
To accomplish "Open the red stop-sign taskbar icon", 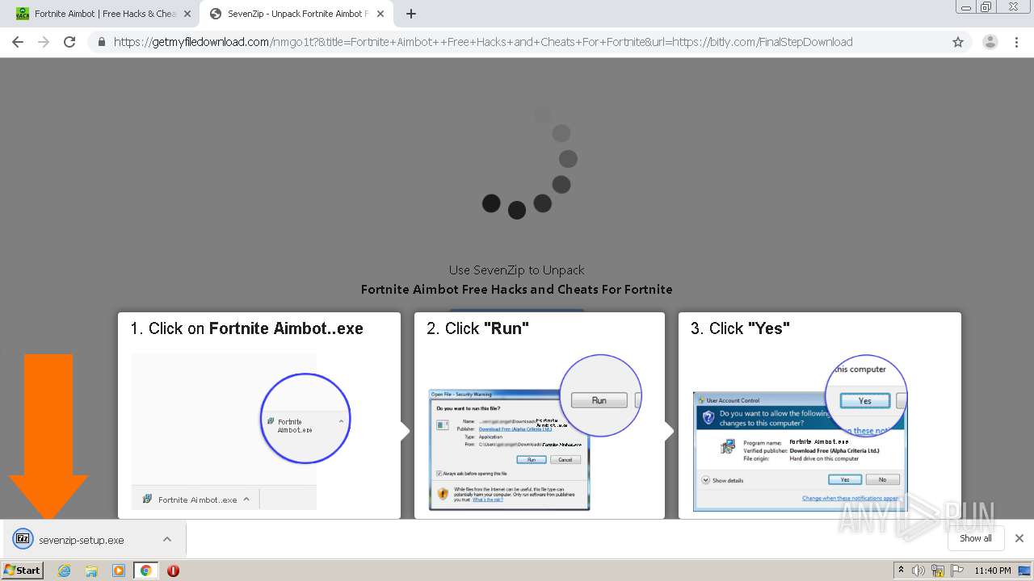I will point(173,571).
